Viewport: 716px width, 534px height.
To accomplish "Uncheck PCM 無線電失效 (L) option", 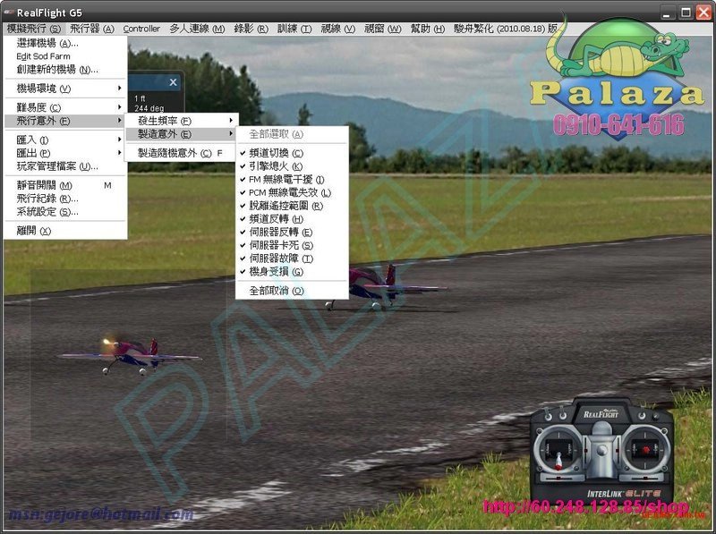I will (293, 193).
